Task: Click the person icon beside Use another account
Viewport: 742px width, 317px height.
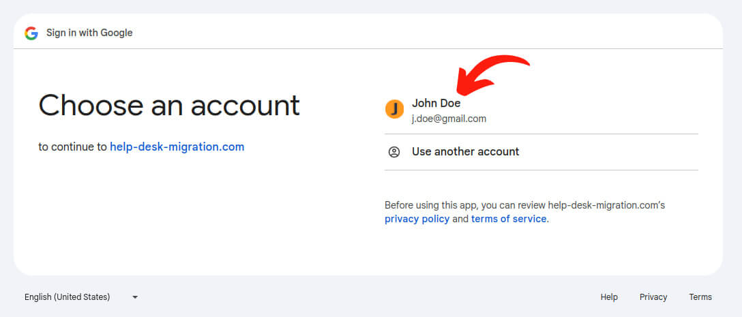Action: pyautogui.click(x=394, y=152)
